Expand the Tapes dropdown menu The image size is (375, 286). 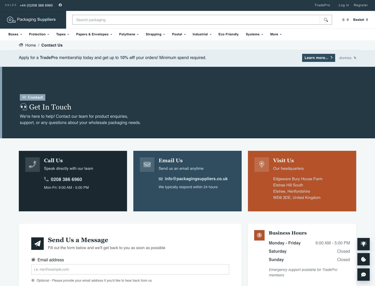point(63,34)
